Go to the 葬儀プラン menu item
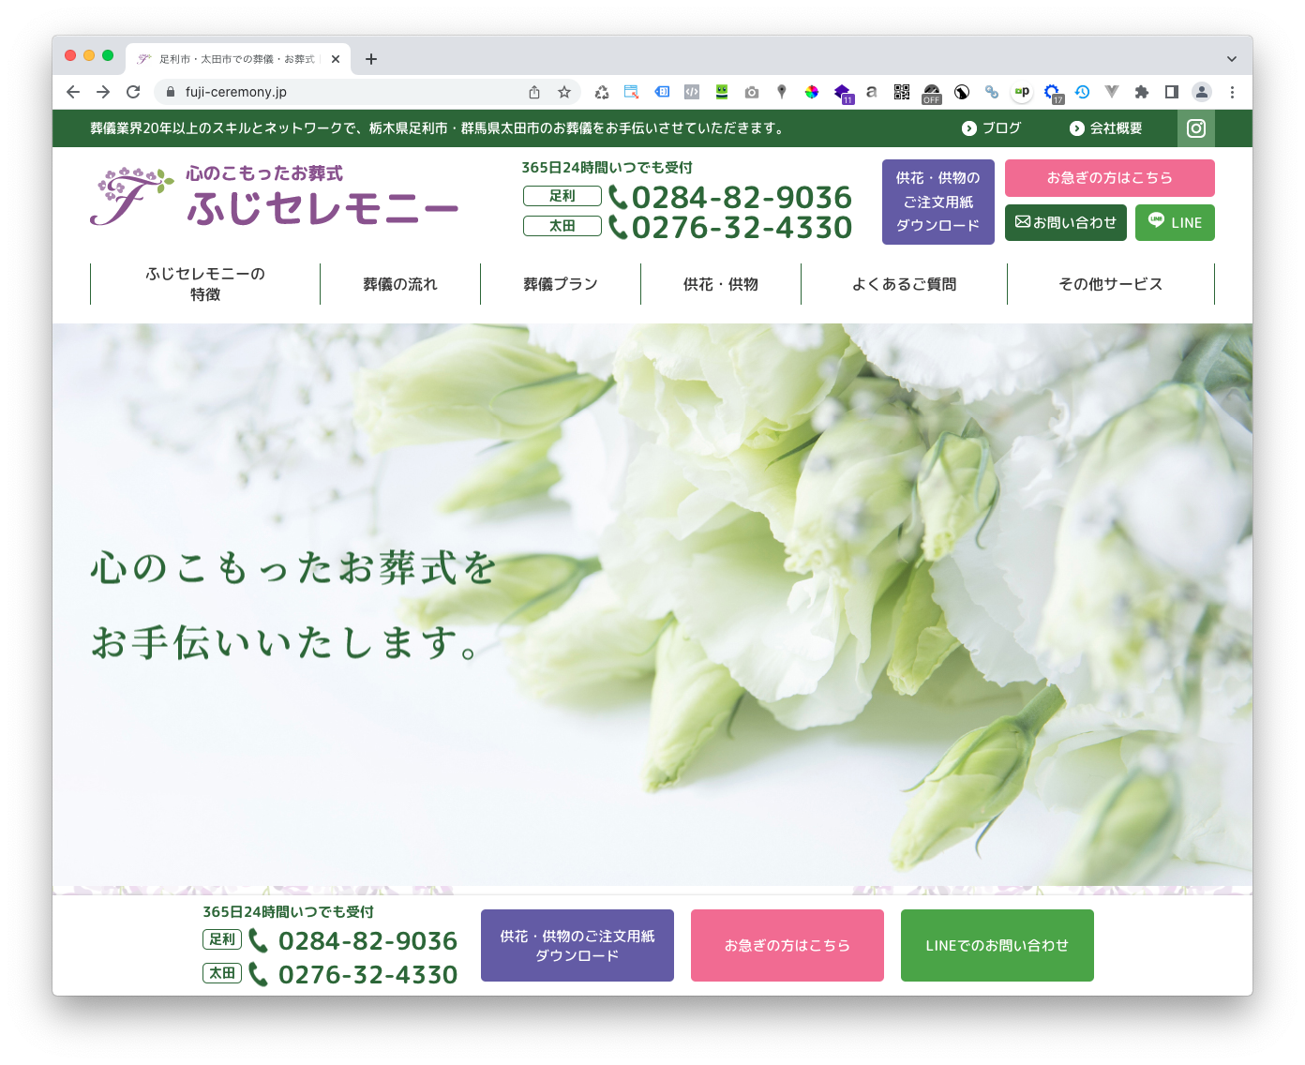This screenshot has width=1305, height=1065. [x=560, y=284]
